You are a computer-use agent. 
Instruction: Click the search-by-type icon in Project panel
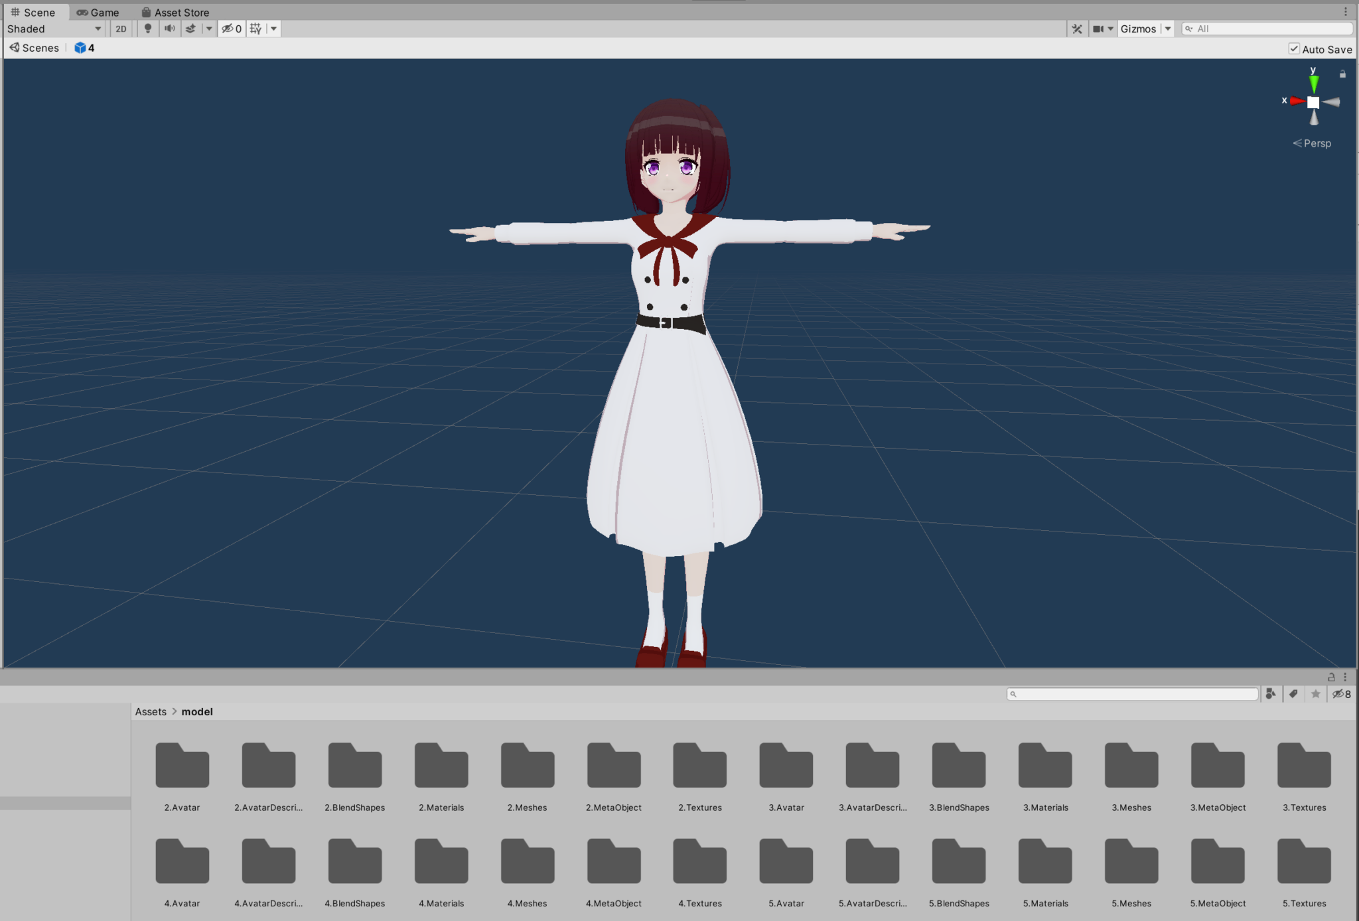(x=1271, y=693)
